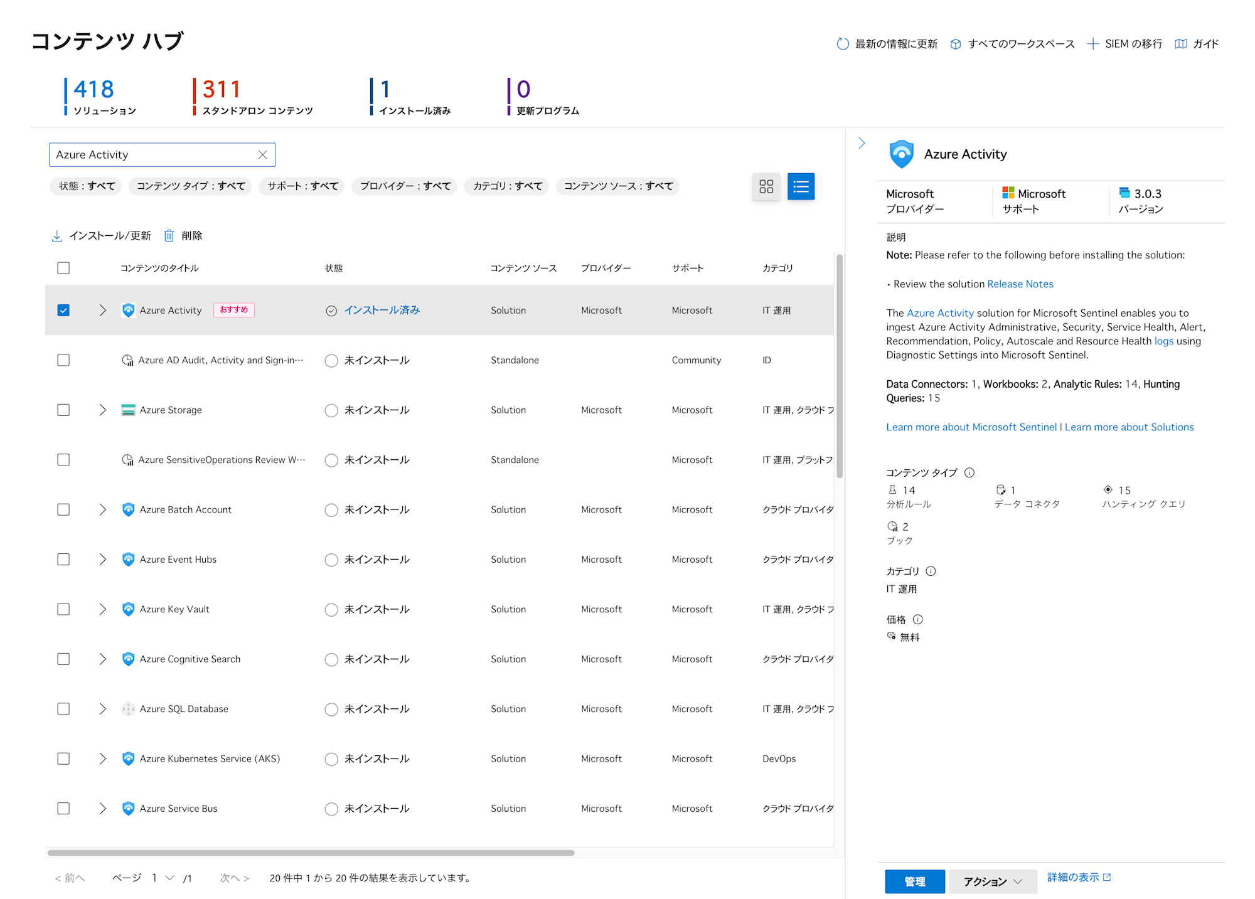The height and width of the screenshot is (899, 1255).
Task: Expand the Azure Activity row
Action: coord(103,311)
